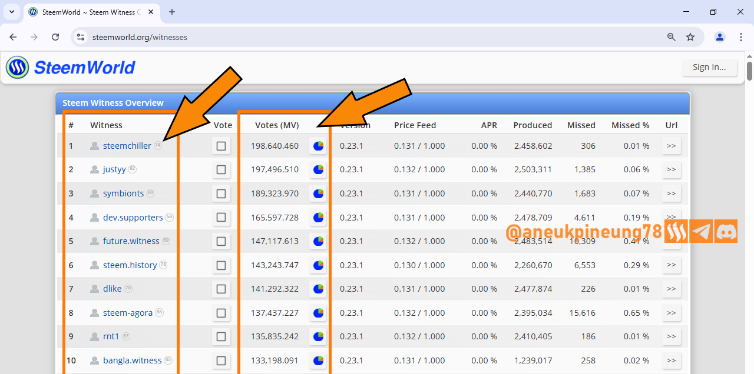Check the vote box for bangla.witness
754x374 pixels.
221,360
